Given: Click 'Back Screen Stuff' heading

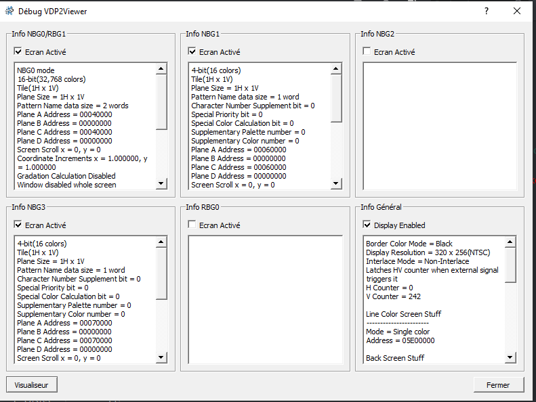Looking at the screenshot, I should click(395, 358).
